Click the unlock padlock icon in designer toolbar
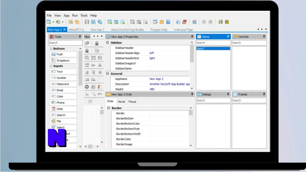 click(87, 51)
